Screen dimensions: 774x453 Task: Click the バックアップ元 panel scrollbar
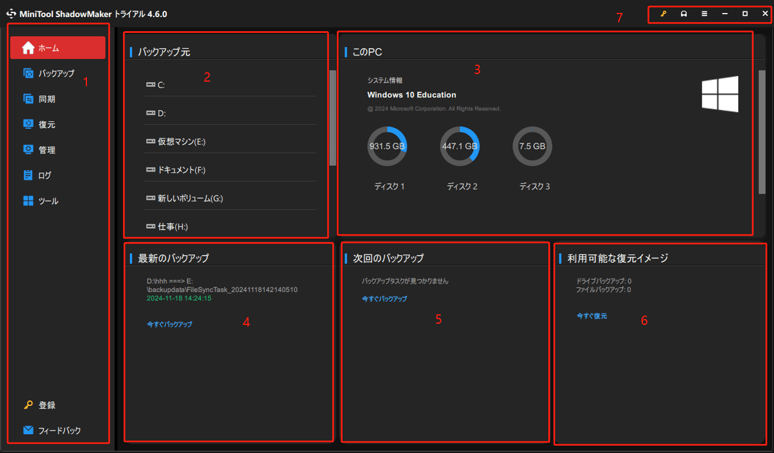pyautogui.click(x=333, y=118)
